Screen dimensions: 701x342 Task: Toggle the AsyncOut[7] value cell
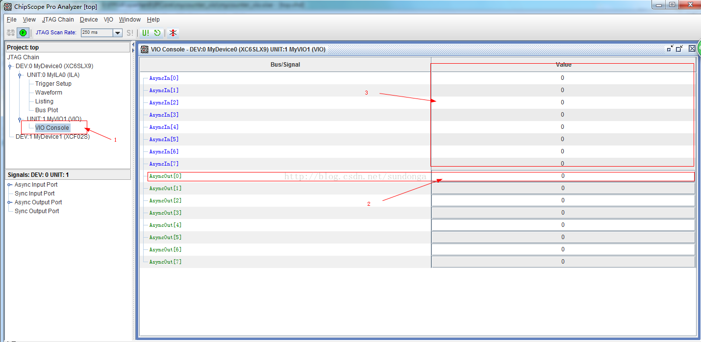point(563,262)
